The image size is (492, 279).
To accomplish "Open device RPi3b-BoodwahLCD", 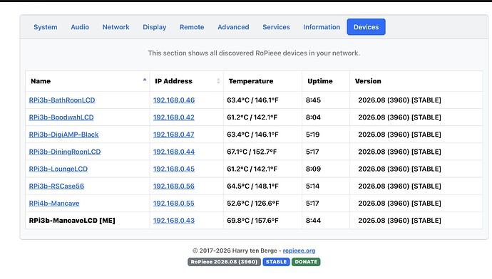I will click(x=61, y=117).
